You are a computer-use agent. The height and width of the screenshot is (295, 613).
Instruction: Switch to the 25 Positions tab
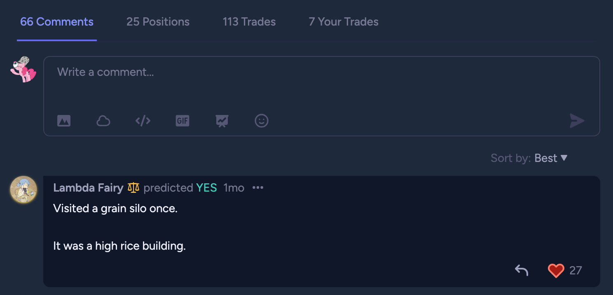point(158,22)
